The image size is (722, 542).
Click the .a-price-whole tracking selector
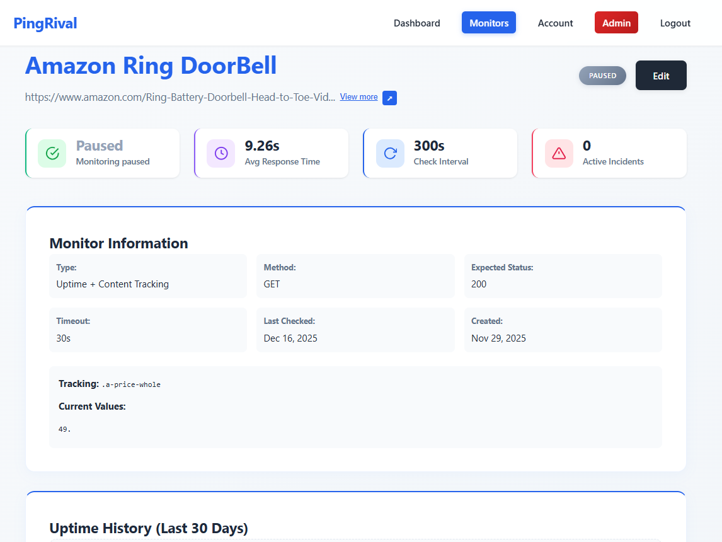tap(131, 384)
